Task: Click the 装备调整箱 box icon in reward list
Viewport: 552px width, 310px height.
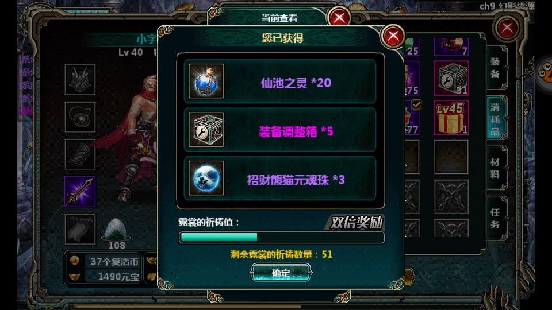Action: [x=206, y=130]
